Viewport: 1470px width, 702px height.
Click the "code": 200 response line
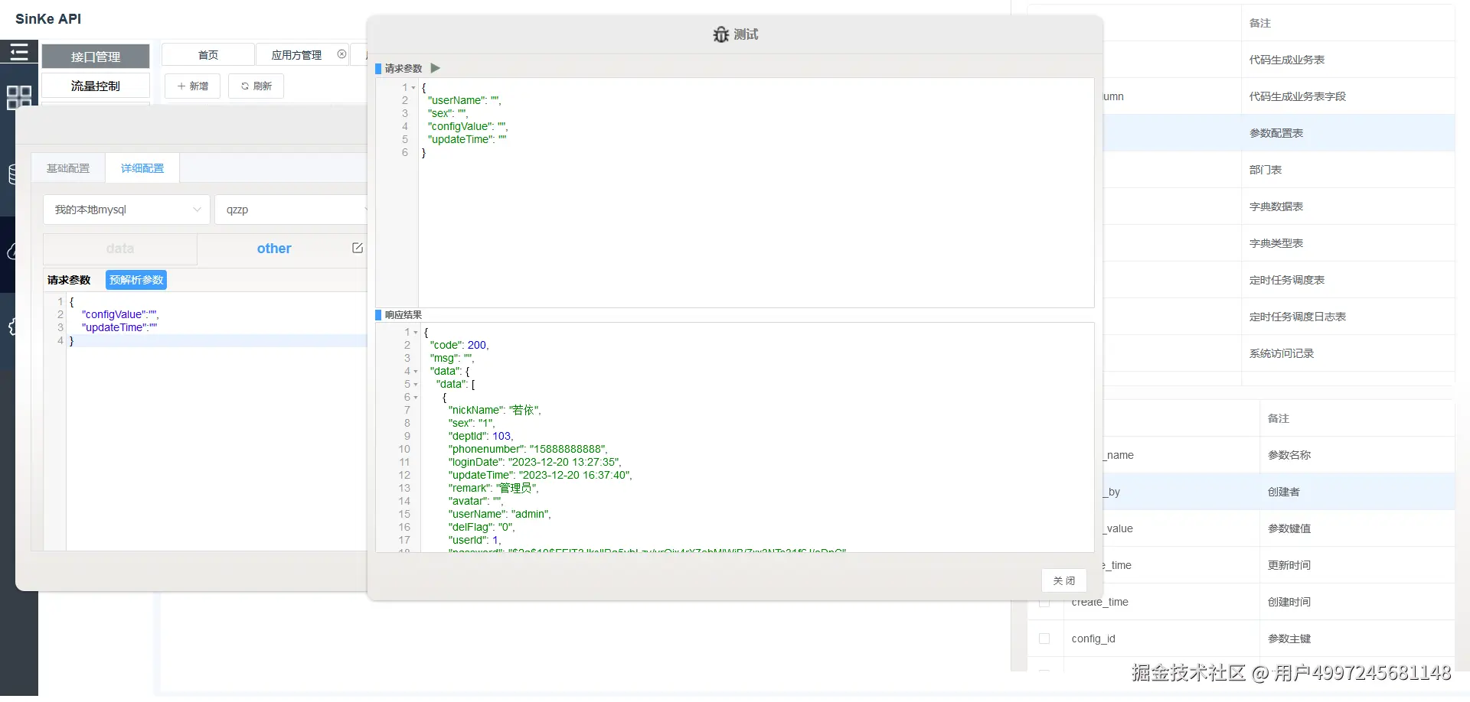[459, 345]
